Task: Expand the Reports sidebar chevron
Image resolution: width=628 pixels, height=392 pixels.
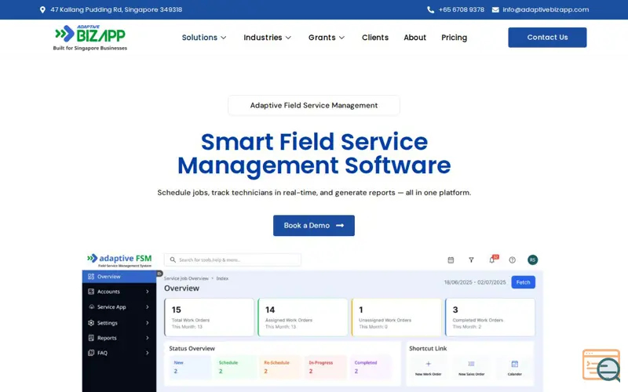Action: coord(148,338)
